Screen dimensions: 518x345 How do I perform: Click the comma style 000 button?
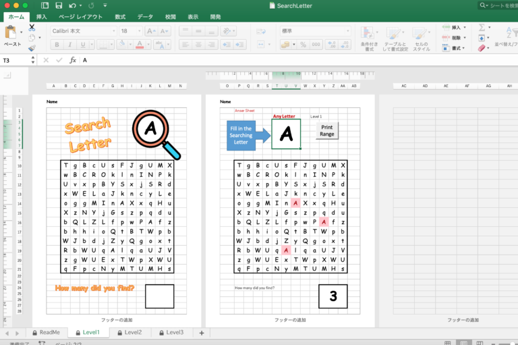(316, 45)
